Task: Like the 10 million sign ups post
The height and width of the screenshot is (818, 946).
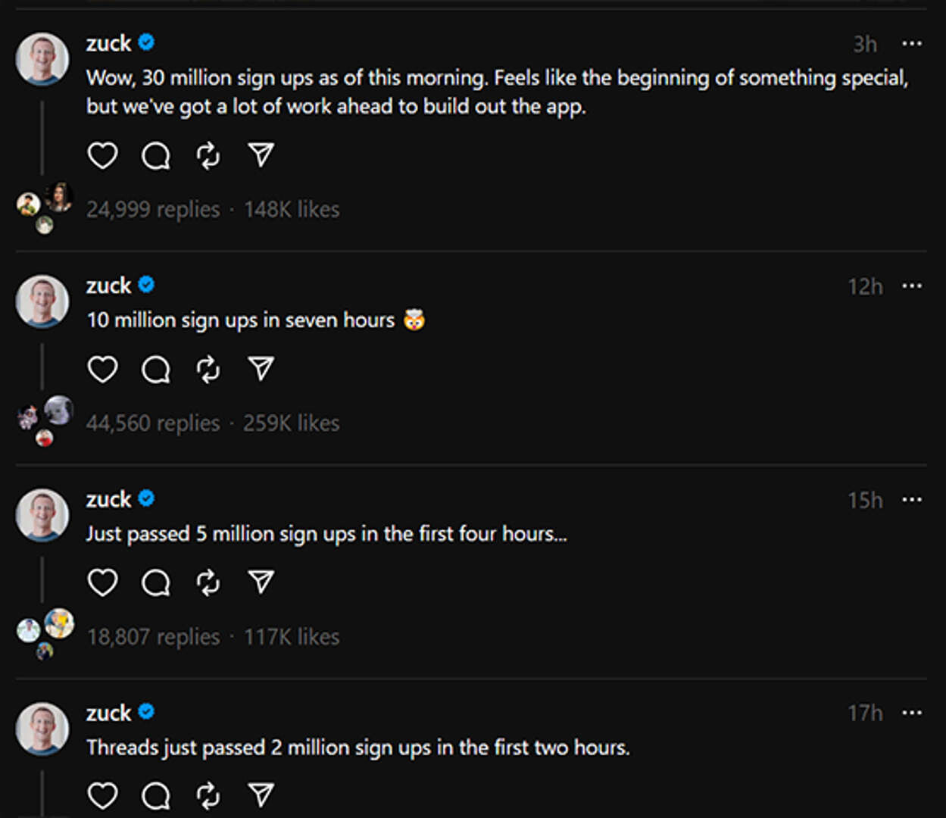Action: point(102,370)
